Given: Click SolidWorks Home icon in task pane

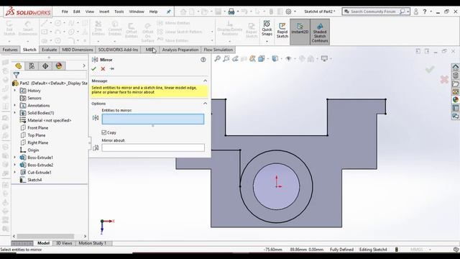Looking at the screenshot, I should point(455,68).
